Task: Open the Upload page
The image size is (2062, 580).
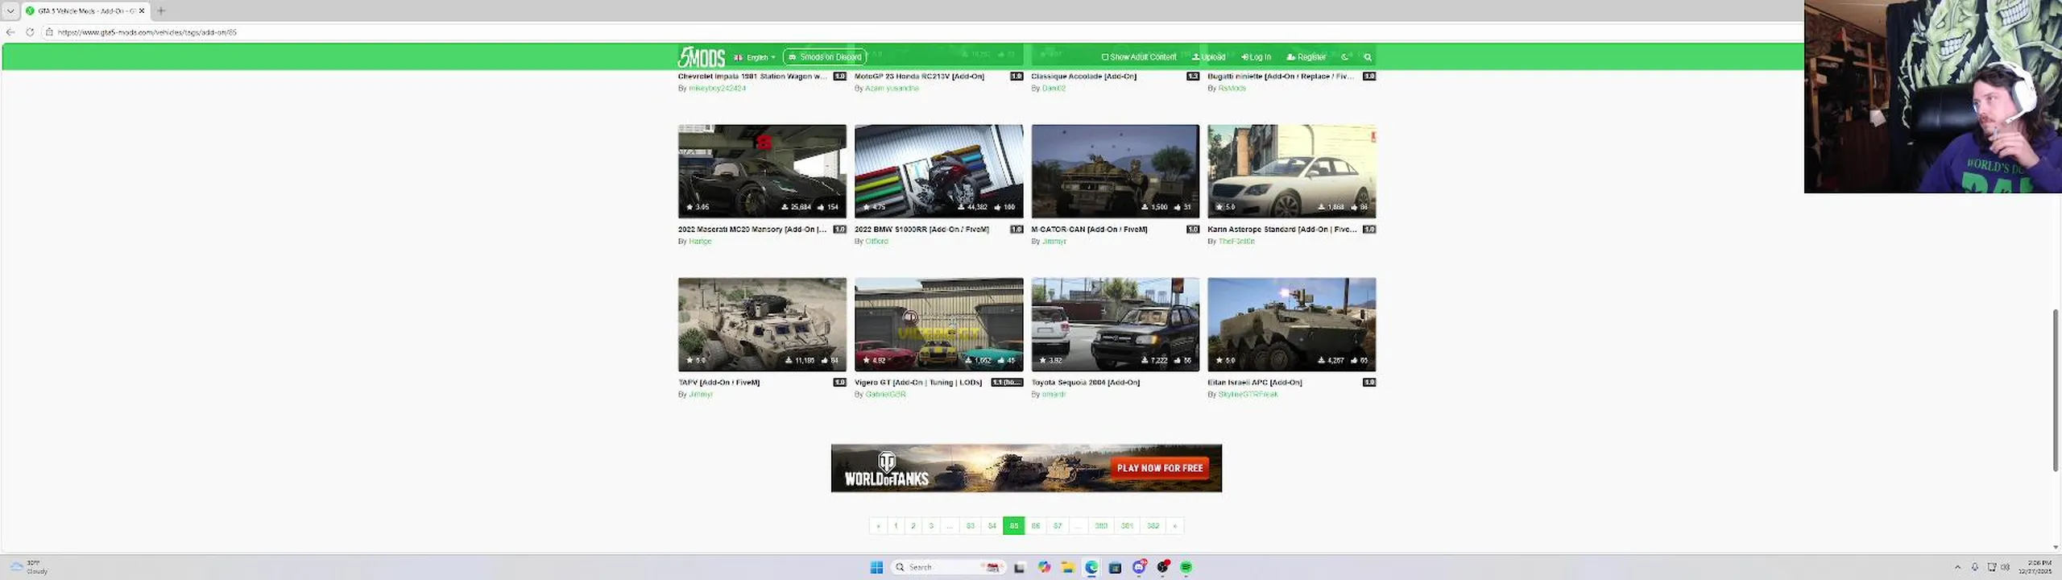Action: point(1208,57)
